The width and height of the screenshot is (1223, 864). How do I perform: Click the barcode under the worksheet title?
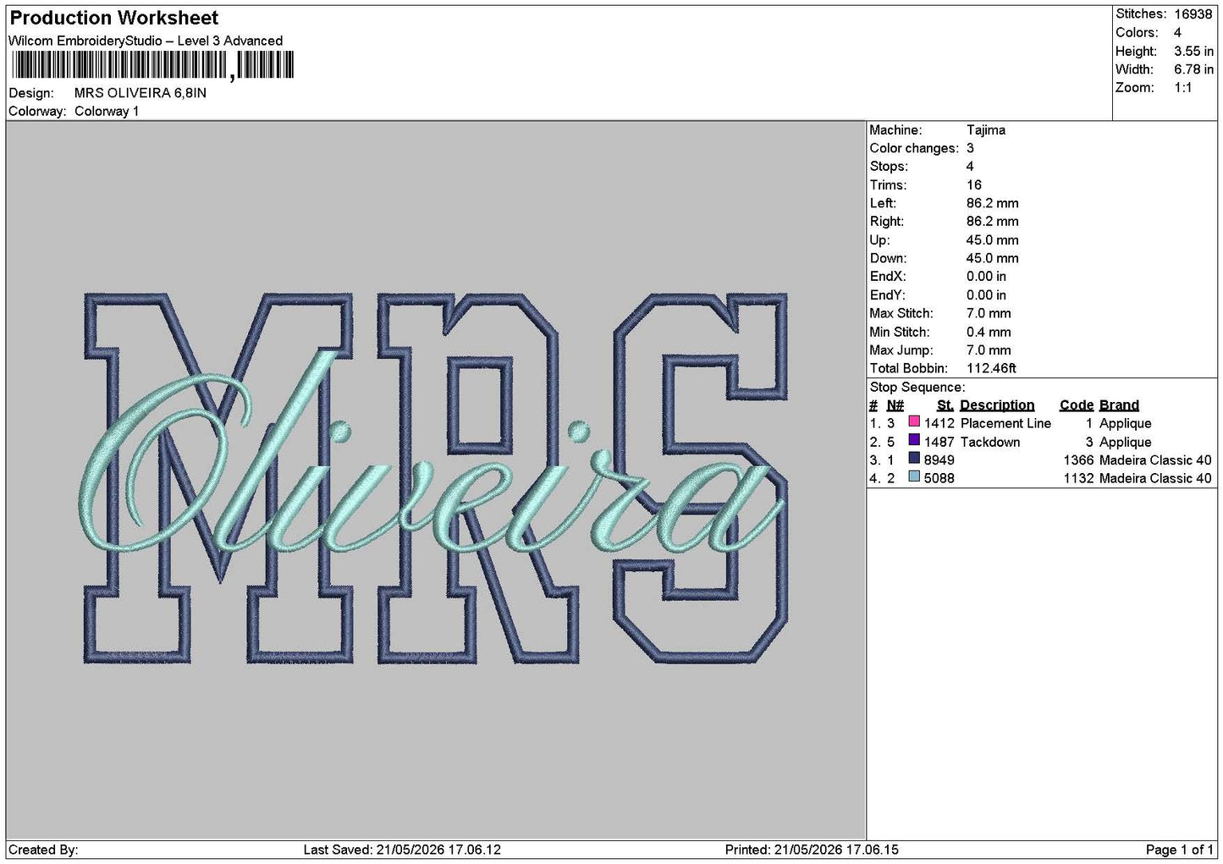[x=153, y=66]
